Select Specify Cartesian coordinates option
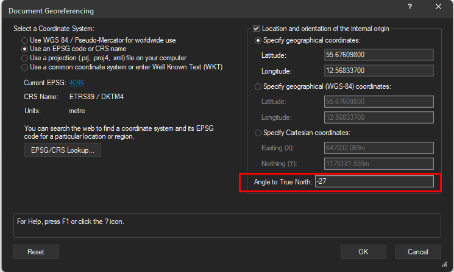The image size is (454, 272). 258,133
